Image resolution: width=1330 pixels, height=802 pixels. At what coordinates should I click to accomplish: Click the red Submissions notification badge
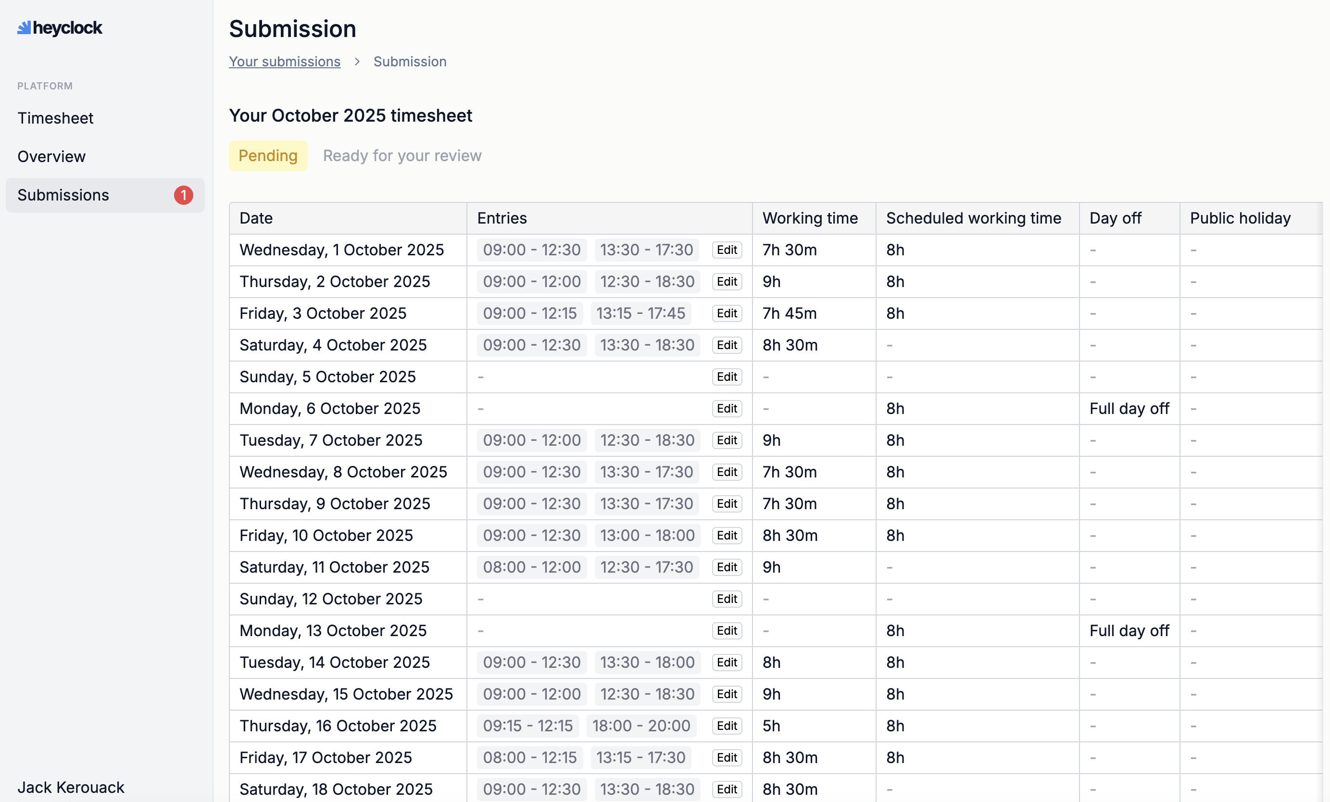pyautogui.click(x=183, y=195)
